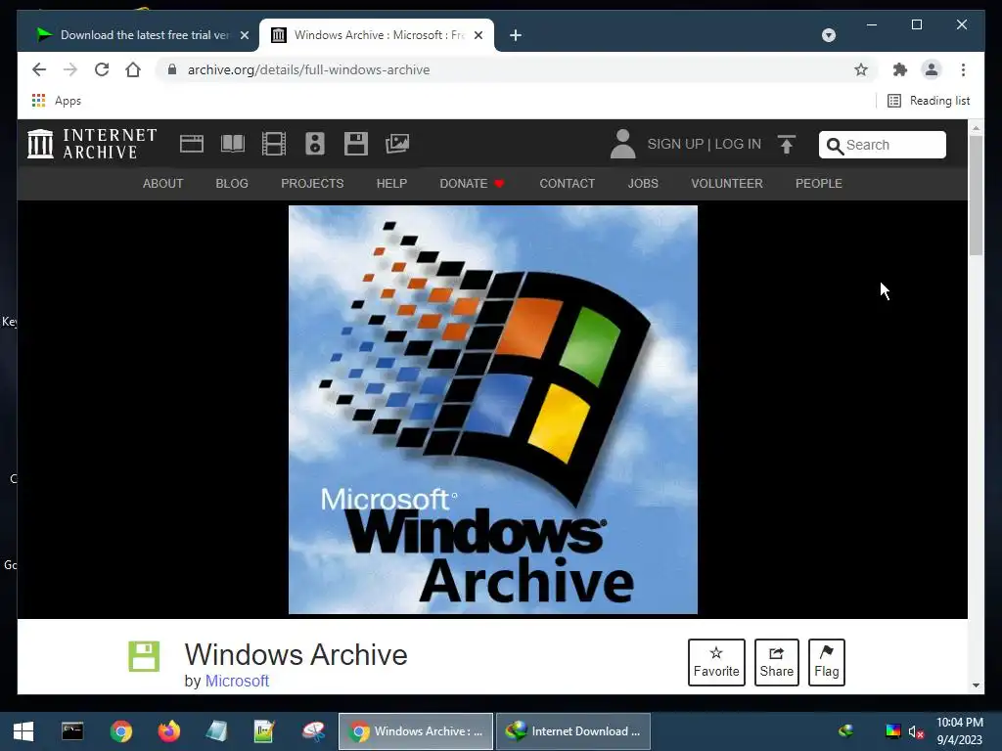View site security lock info
Image resolution: width=1002 pixels, height=751 pixels.
(172, 69)
